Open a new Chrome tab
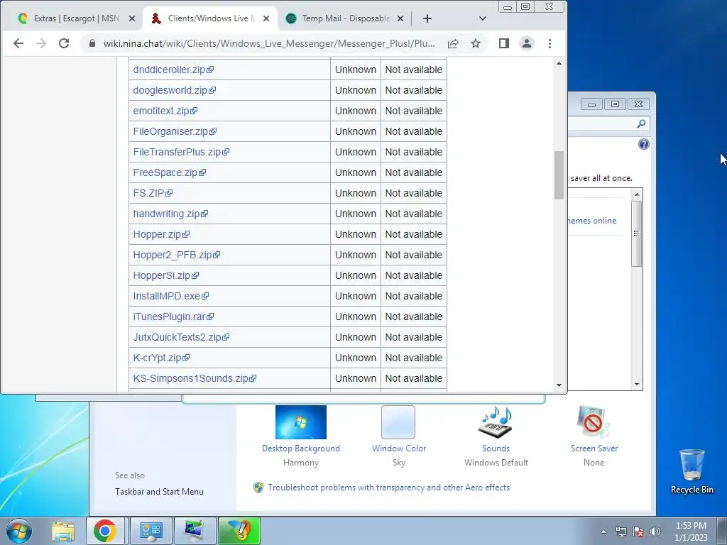The width and height of the screenshot is (727, 545). pyautogui.click(x=427, y=18)
